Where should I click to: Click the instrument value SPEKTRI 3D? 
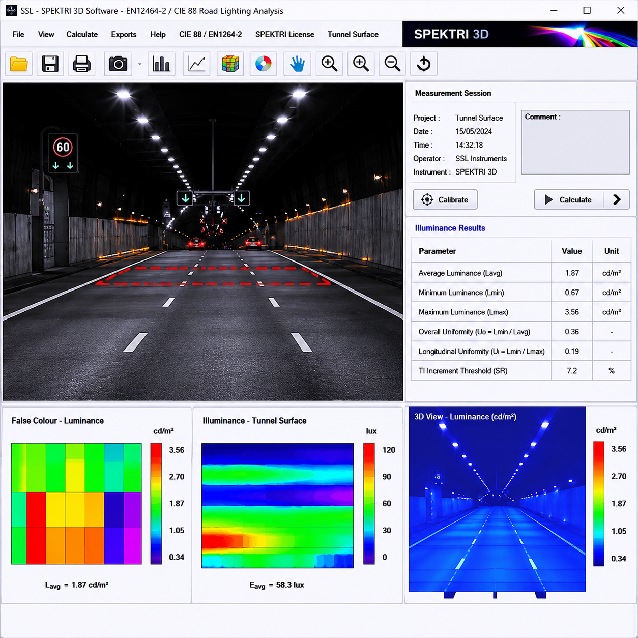pos(476,172)
